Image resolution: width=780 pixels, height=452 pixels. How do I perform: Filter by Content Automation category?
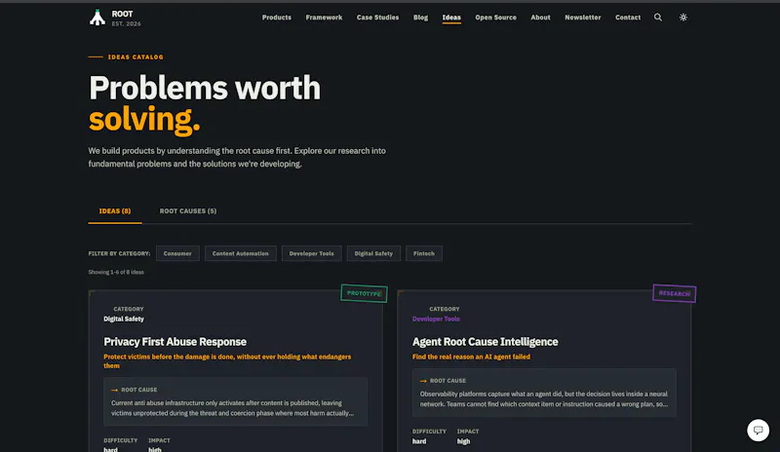pos(240,253)
